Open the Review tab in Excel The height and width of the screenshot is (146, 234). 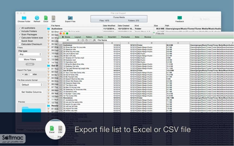148,37
